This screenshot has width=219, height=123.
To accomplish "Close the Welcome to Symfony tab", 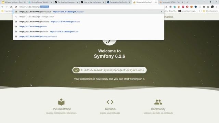I will pyautogui.click(x=156, y=2).
